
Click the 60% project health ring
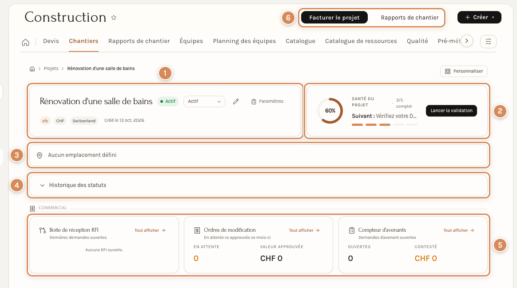pos(330,111)
